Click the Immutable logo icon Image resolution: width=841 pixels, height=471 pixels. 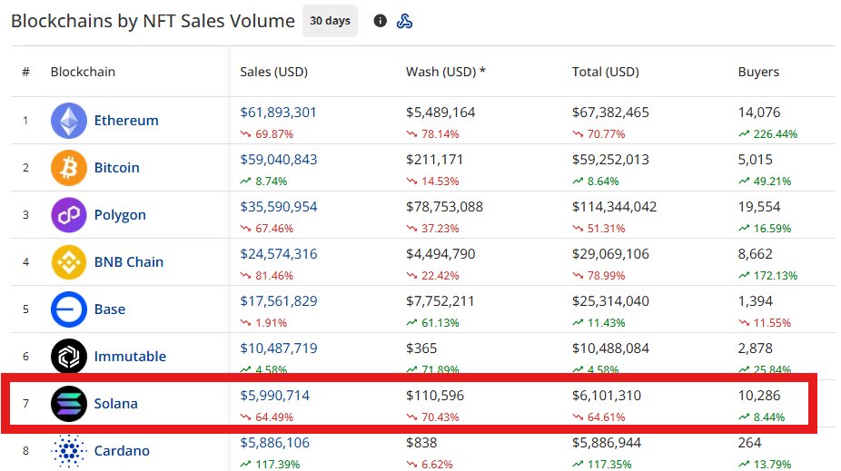click(69, 357)
